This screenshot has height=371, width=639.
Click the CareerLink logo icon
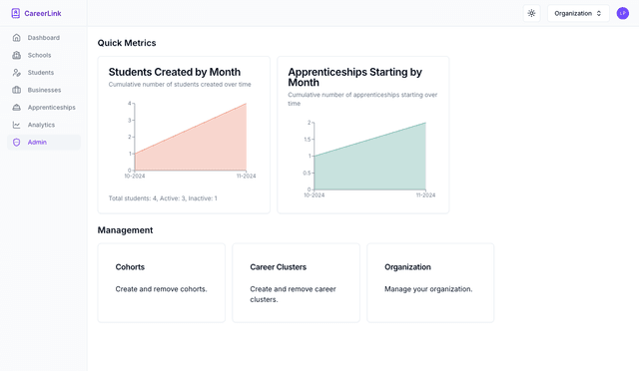[16, 13]
